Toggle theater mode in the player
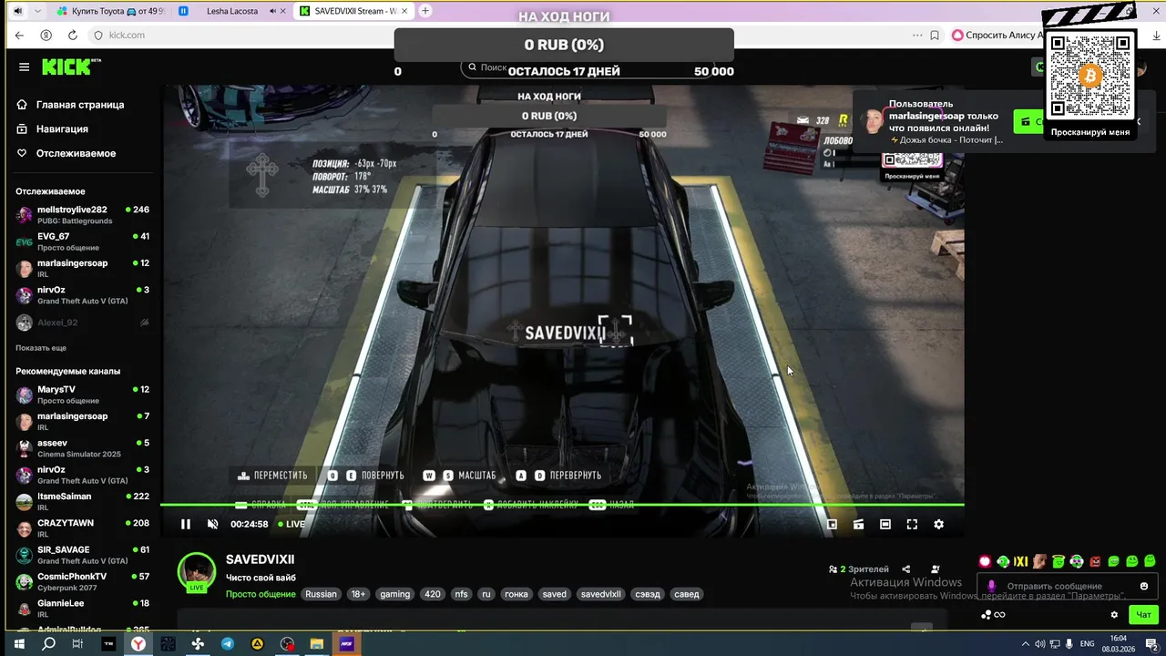Image resolution: width=1166 pixels, height=656 pixels. pyautogui.click(x=885, y=524)
